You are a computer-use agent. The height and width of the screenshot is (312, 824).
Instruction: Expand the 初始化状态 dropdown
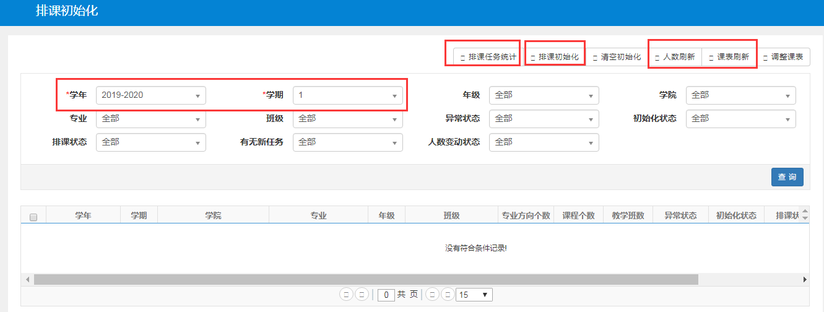(740, 119)
